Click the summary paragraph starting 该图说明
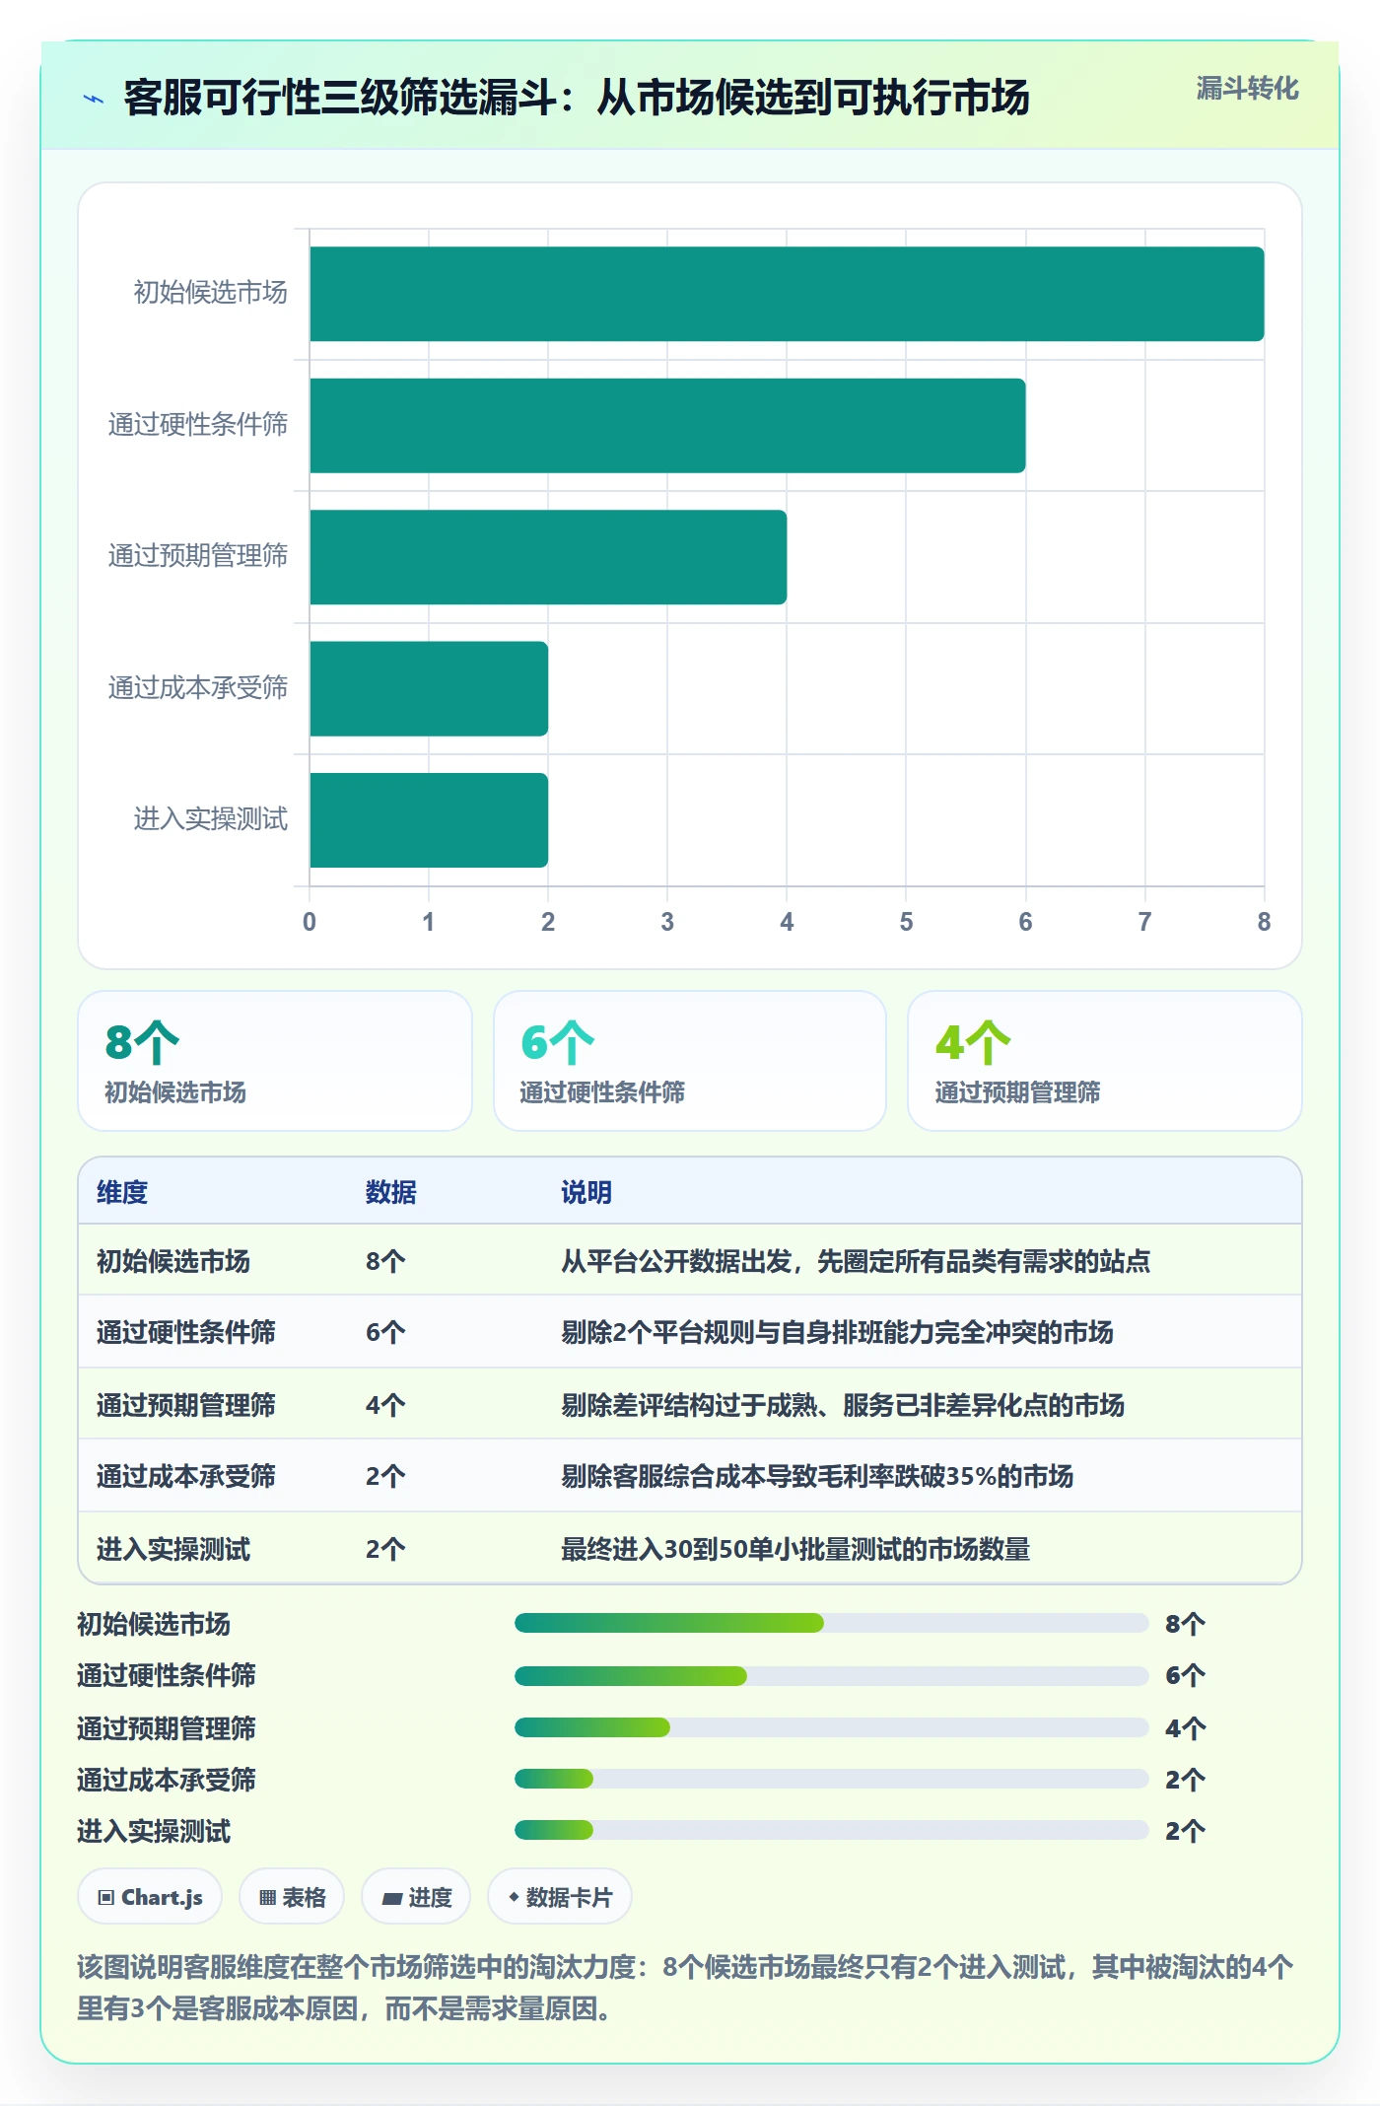 click(x=685, y=1988)
